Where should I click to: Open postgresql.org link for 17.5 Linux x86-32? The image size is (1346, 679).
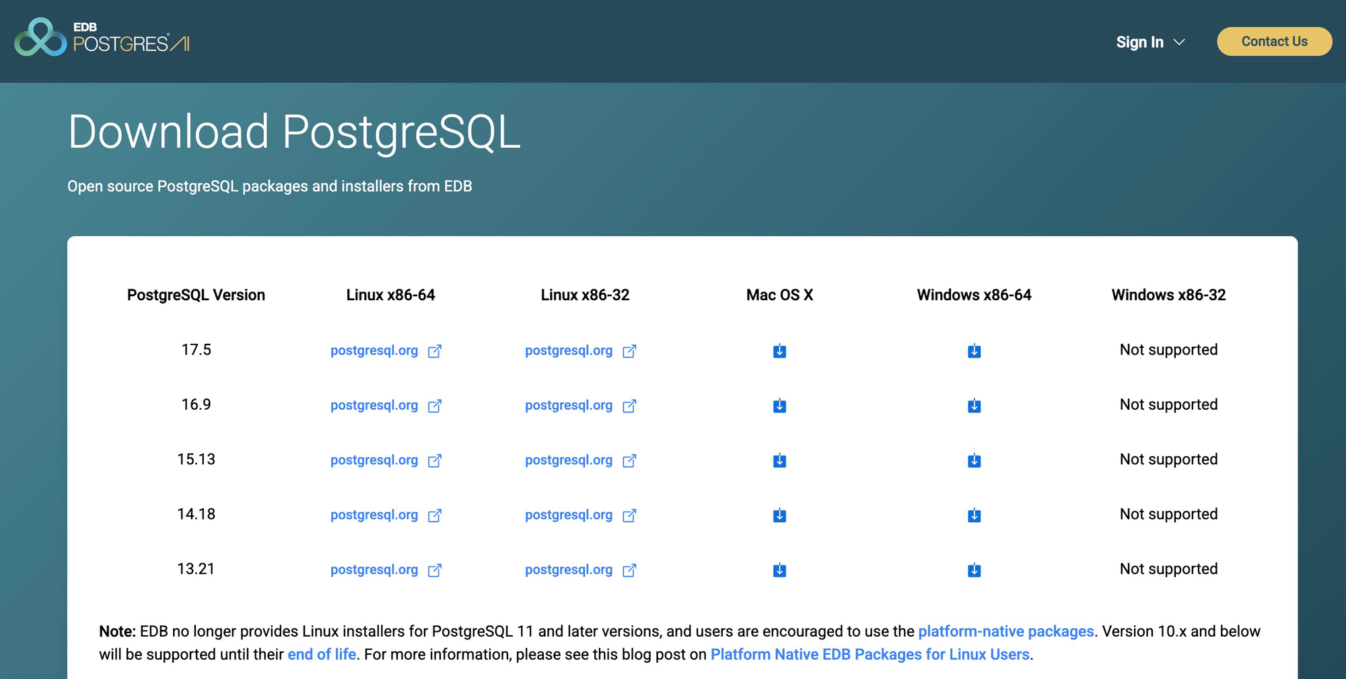click(x=580, y=351)
